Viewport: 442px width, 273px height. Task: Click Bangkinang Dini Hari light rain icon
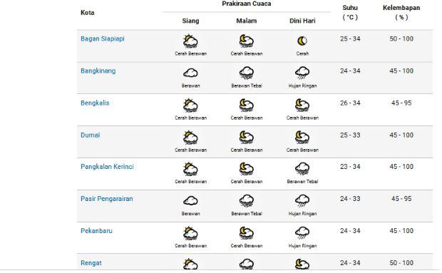tap(302, 73)
